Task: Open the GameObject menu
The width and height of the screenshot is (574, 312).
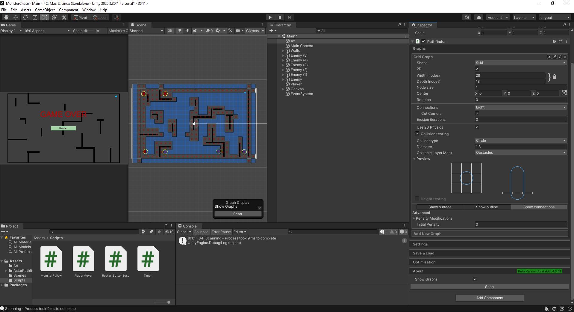Action: coord(45,10)
